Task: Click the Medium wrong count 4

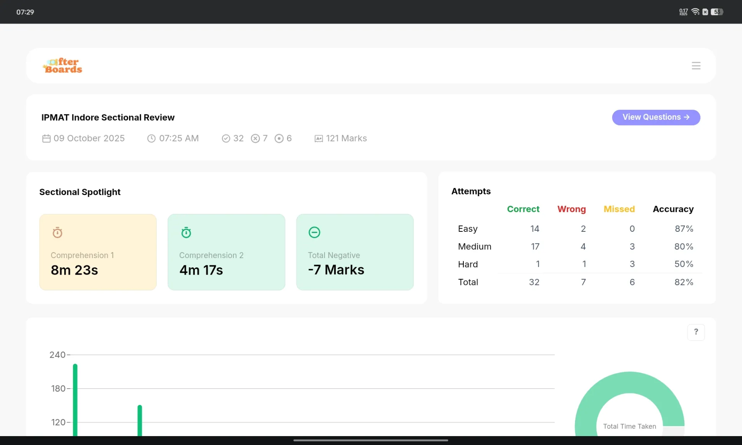Action: click(x=583, y=246)
